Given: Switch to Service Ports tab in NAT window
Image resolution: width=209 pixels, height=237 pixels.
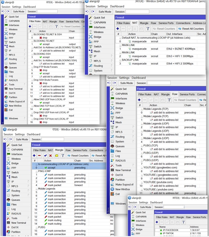Looking at the screenshot, I should coord(166,23).
